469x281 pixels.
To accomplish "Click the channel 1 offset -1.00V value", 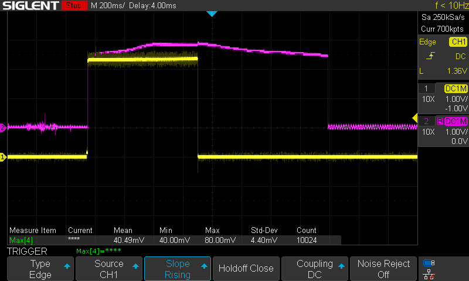I will pos(456,108).
